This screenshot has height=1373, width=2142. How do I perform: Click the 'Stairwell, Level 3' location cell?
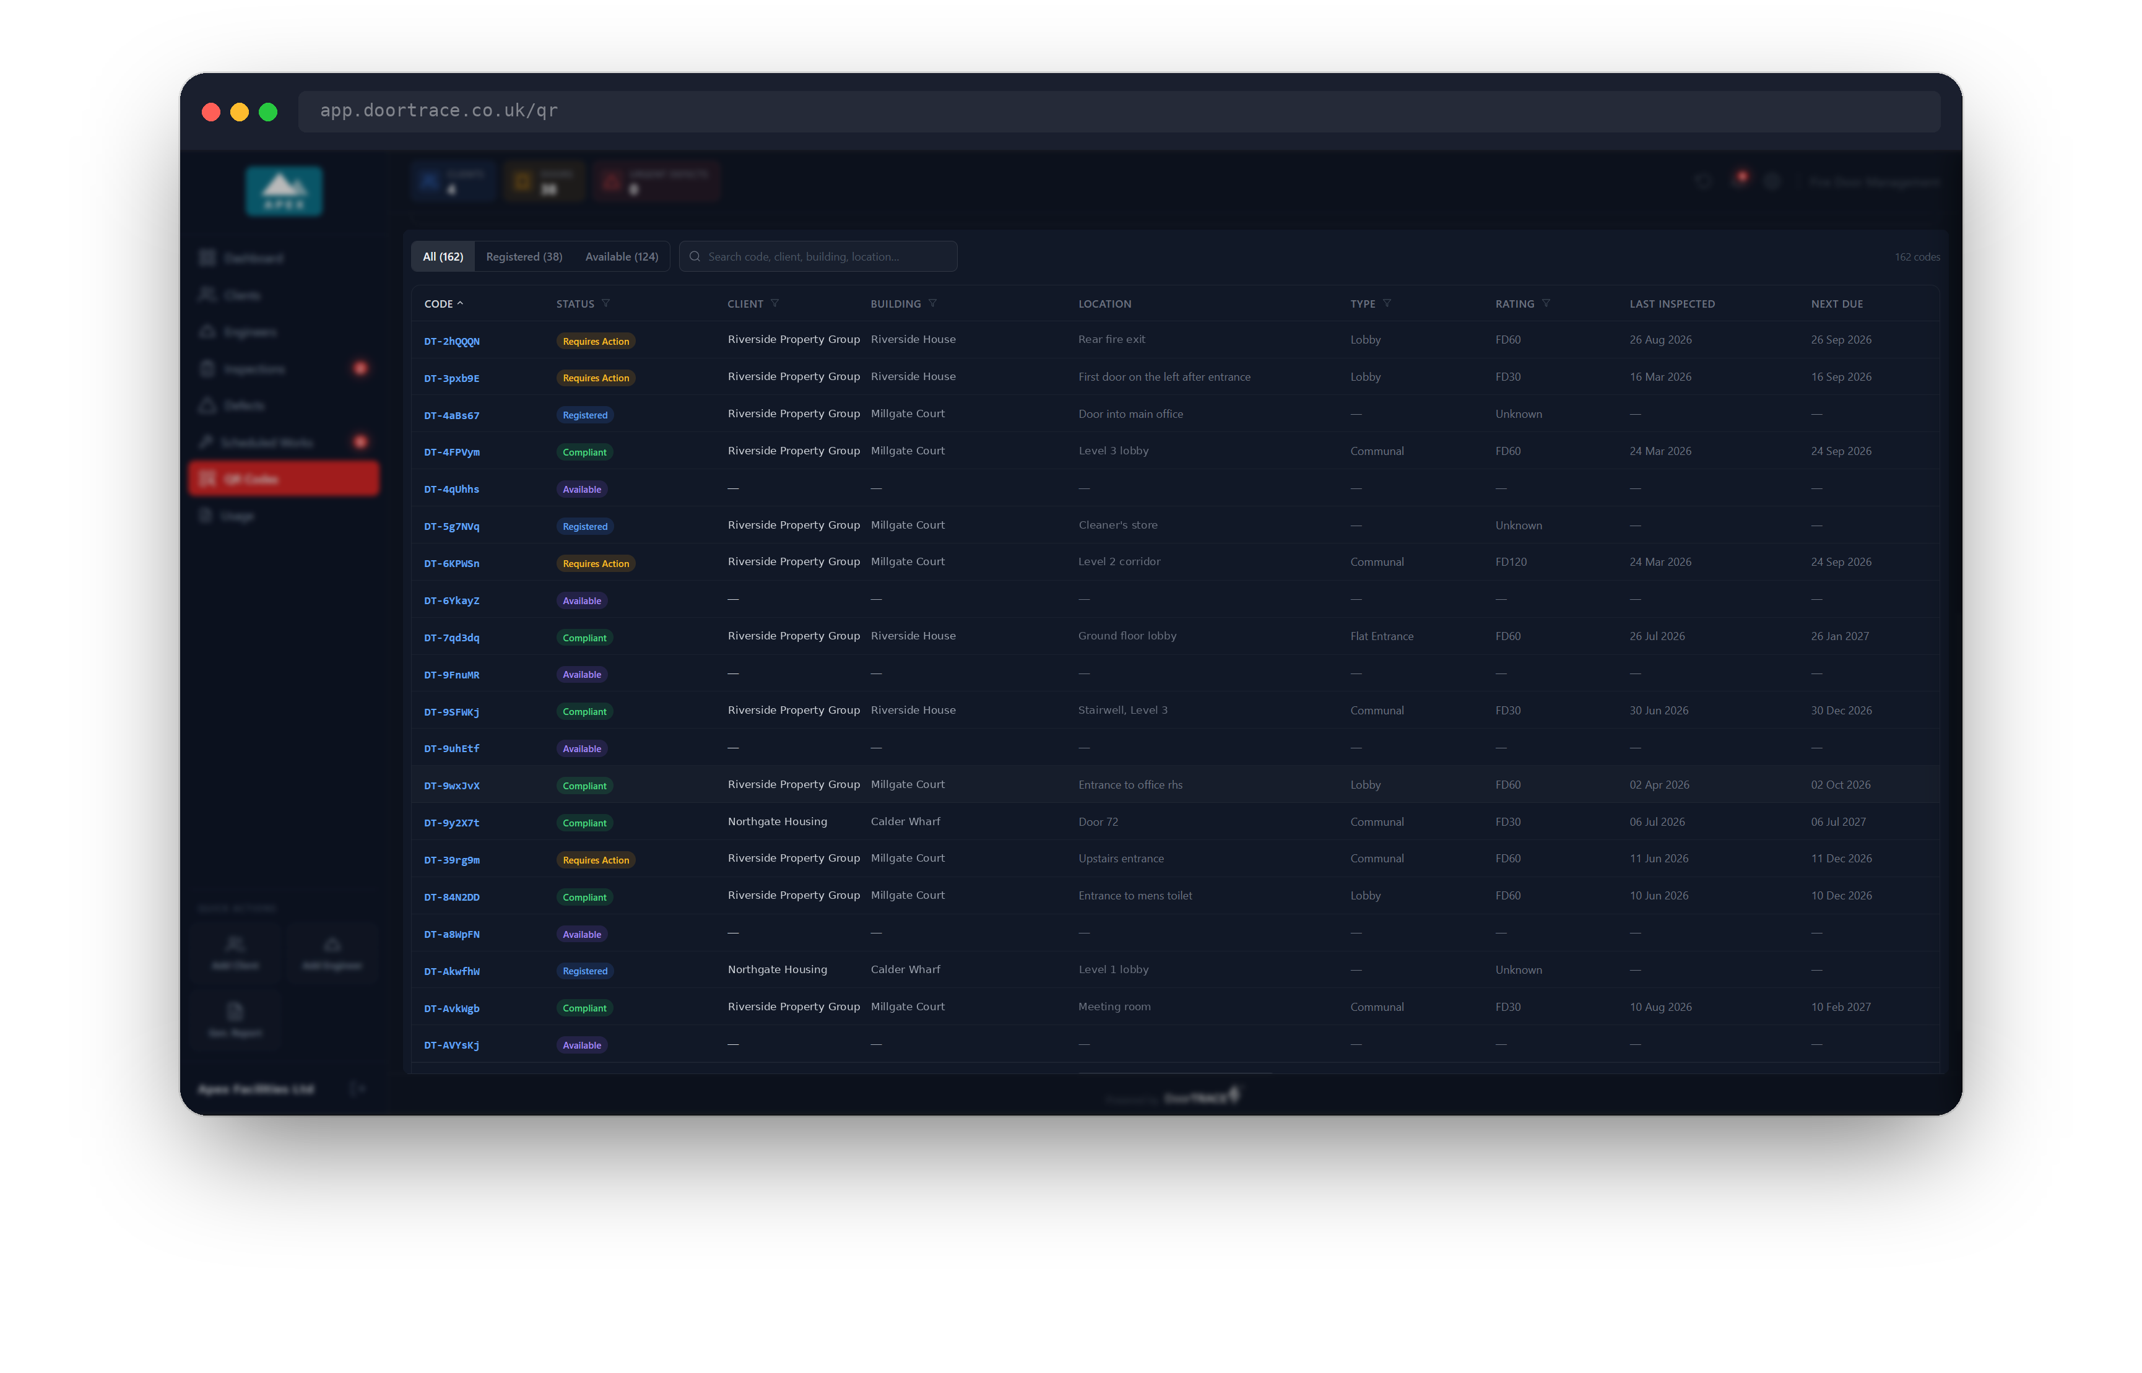click(1122, 711)
